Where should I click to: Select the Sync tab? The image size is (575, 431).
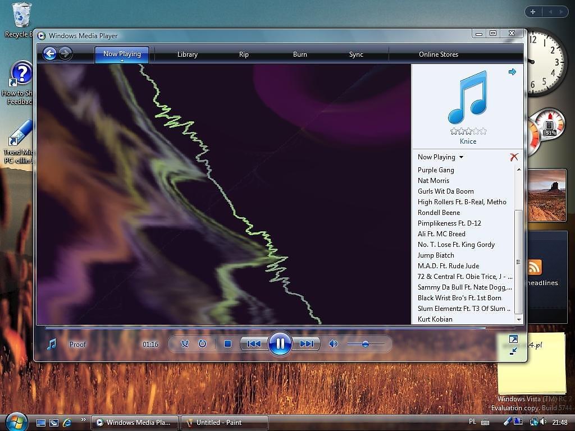(x=356, y=54)
